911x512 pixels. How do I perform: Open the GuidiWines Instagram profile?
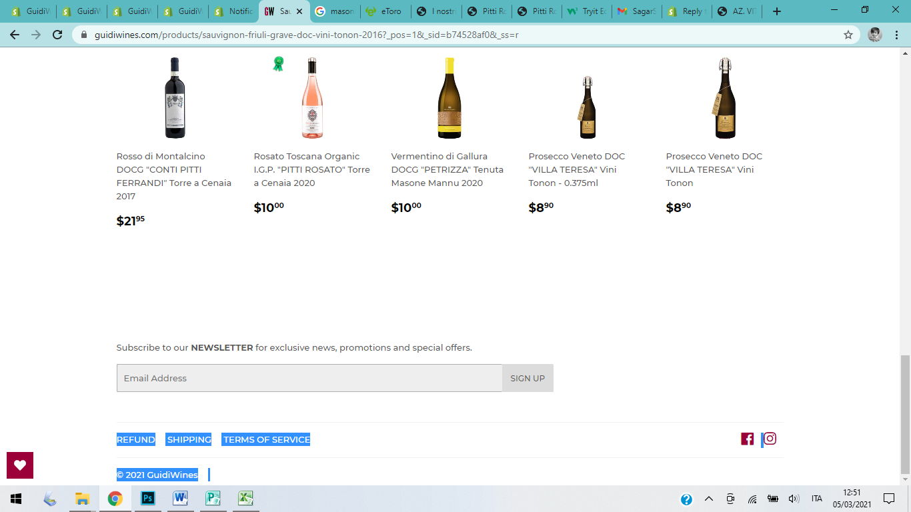tap(770, 439)
